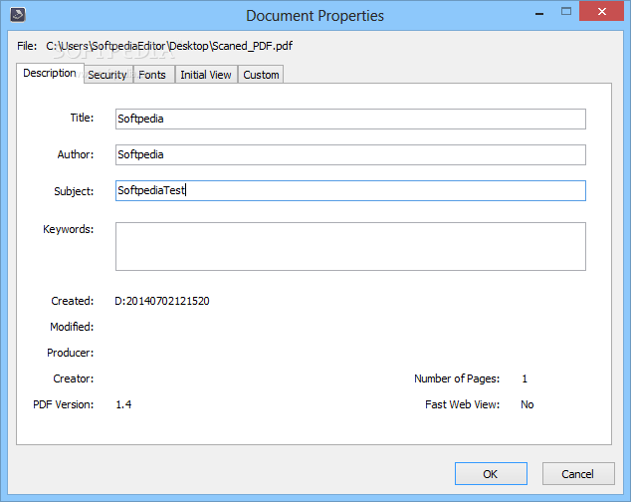Switch to the Description tab
The width and height of the screenshot is (631, 502).
pos(50,73)
